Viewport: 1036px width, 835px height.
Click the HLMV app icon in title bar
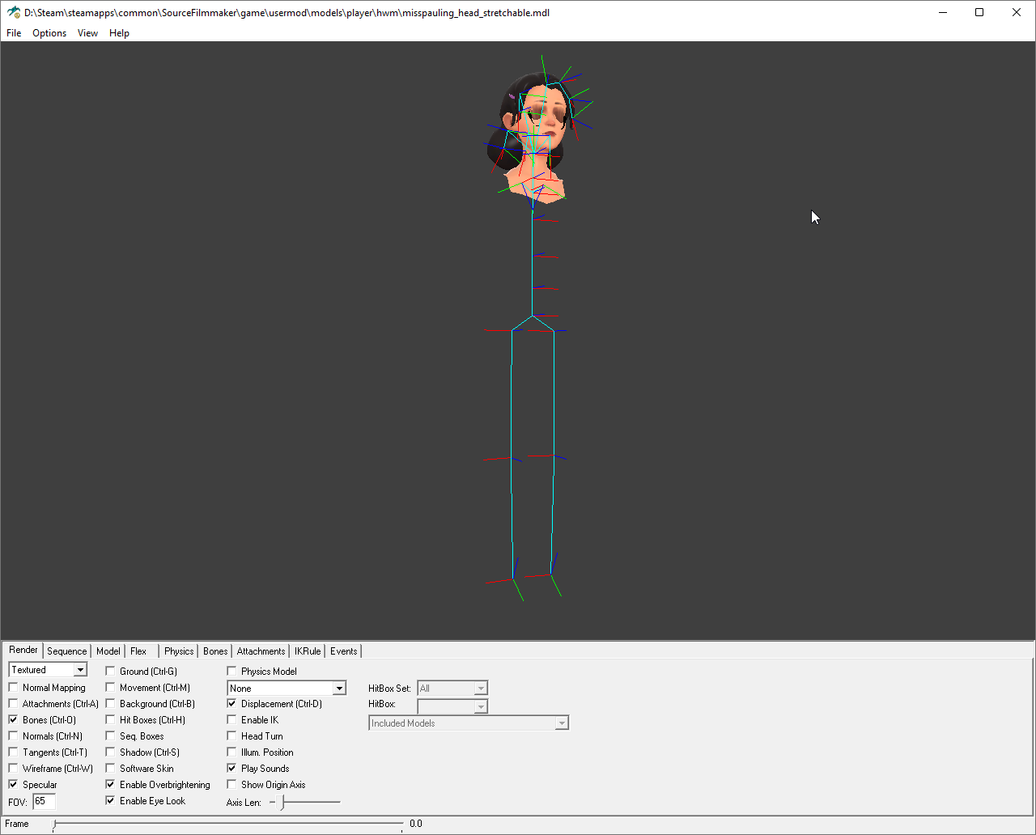[13, 12]
